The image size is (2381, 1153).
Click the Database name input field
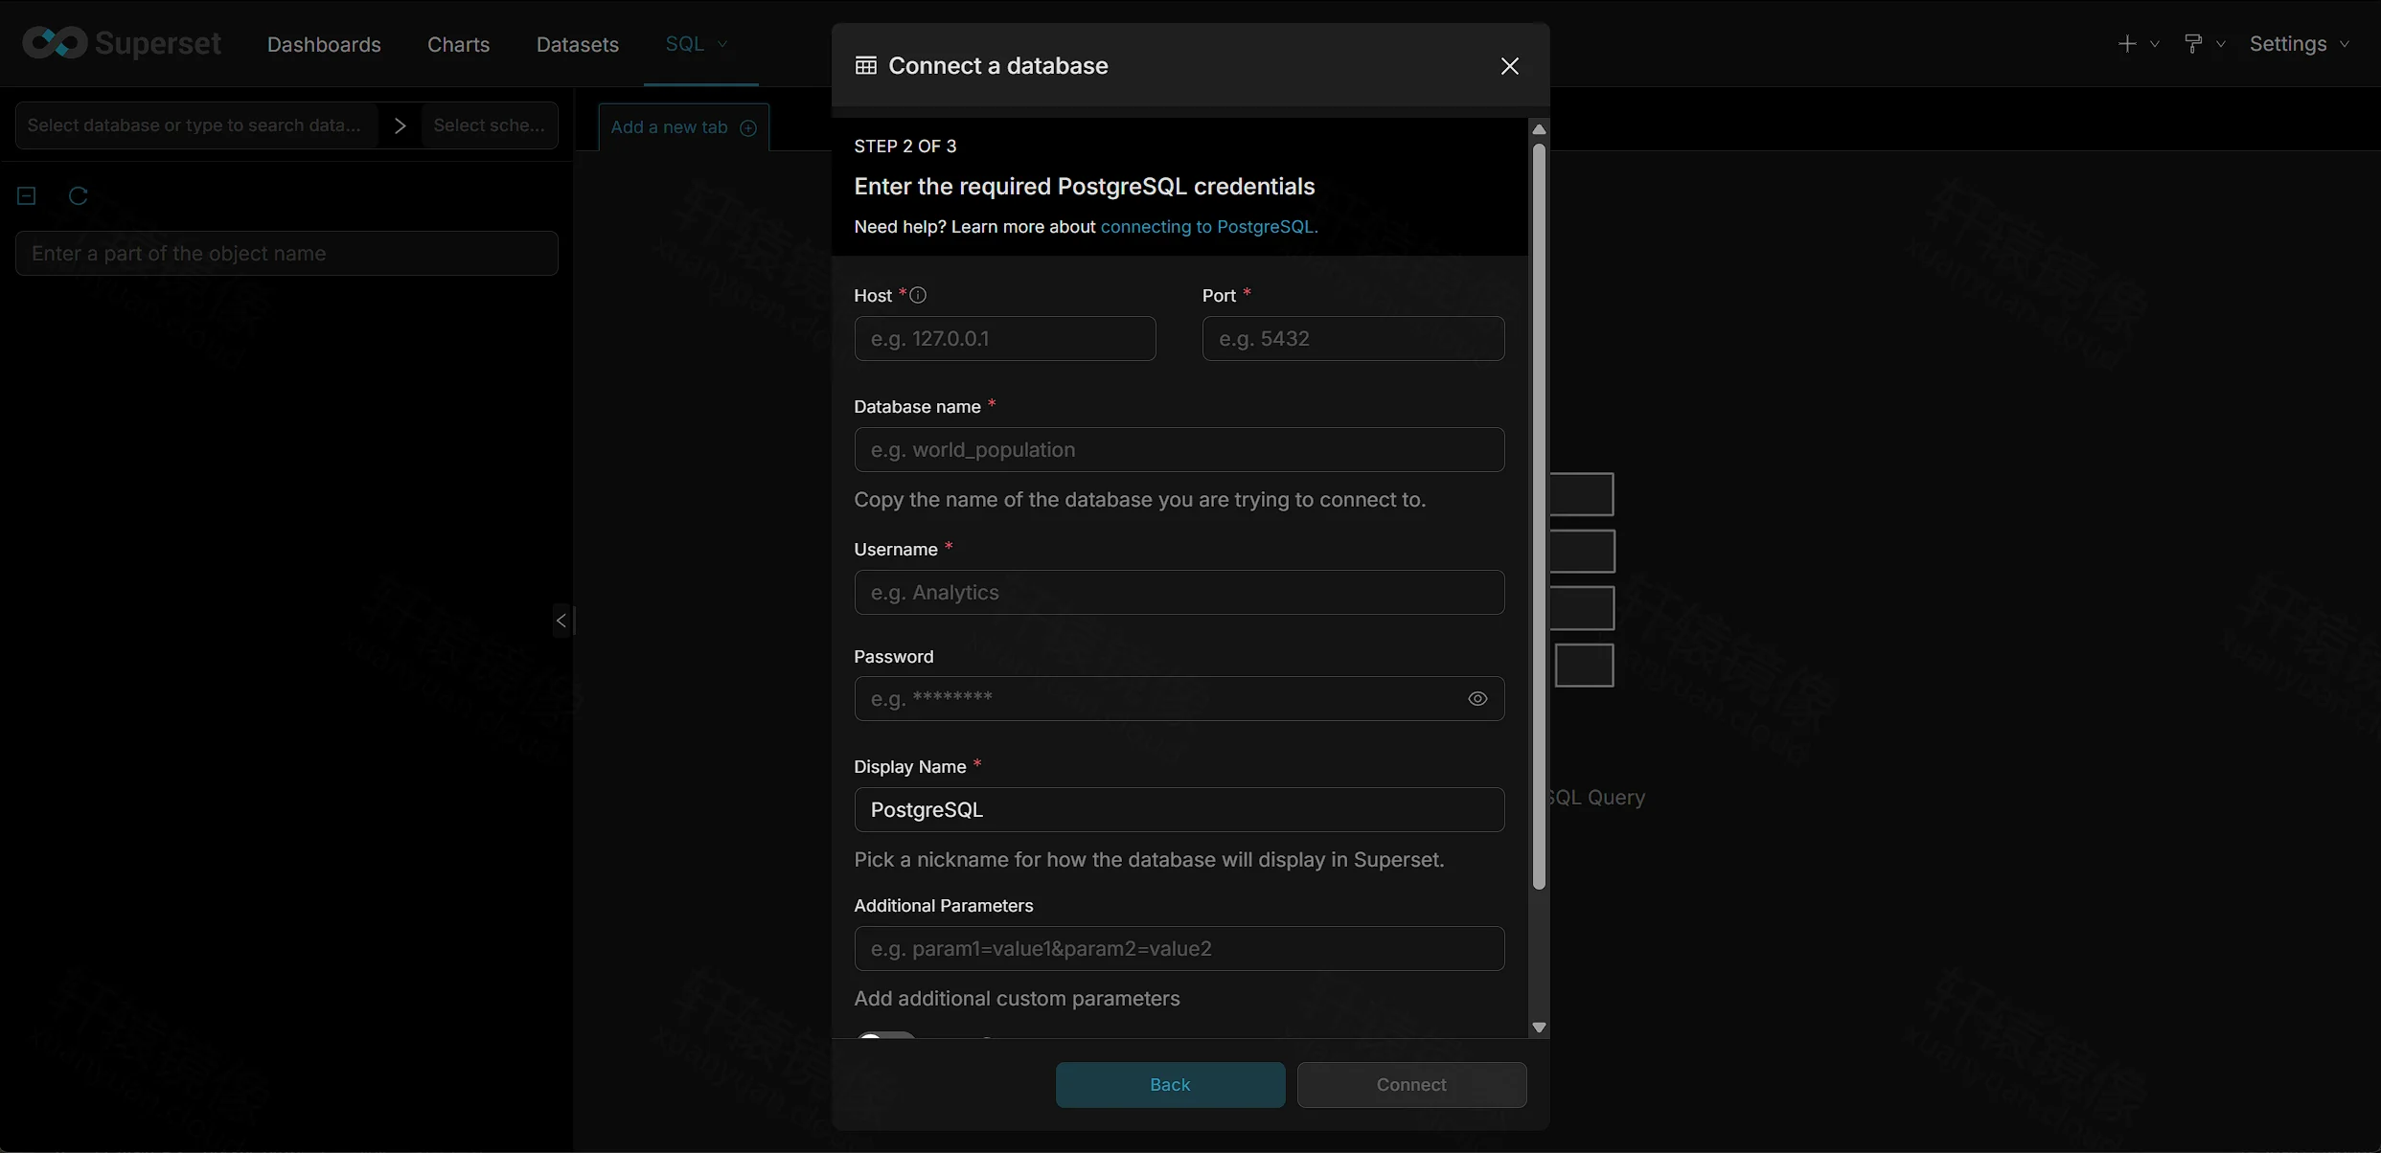pyautogui.click(x=1179, y=450)
